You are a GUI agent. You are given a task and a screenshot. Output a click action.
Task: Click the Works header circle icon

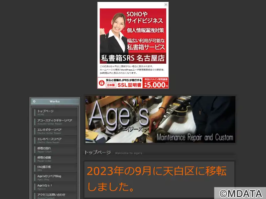point(34,101)
